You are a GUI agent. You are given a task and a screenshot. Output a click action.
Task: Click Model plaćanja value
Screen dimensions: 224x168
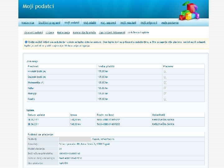point(60,149)
